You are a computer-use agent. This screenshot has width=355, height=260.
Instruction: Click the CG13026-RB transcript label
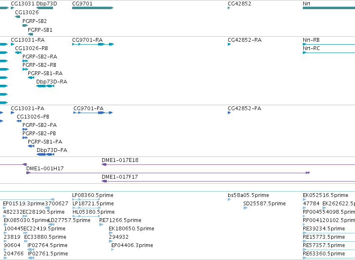pyautogui.click(x=31, y=48)
